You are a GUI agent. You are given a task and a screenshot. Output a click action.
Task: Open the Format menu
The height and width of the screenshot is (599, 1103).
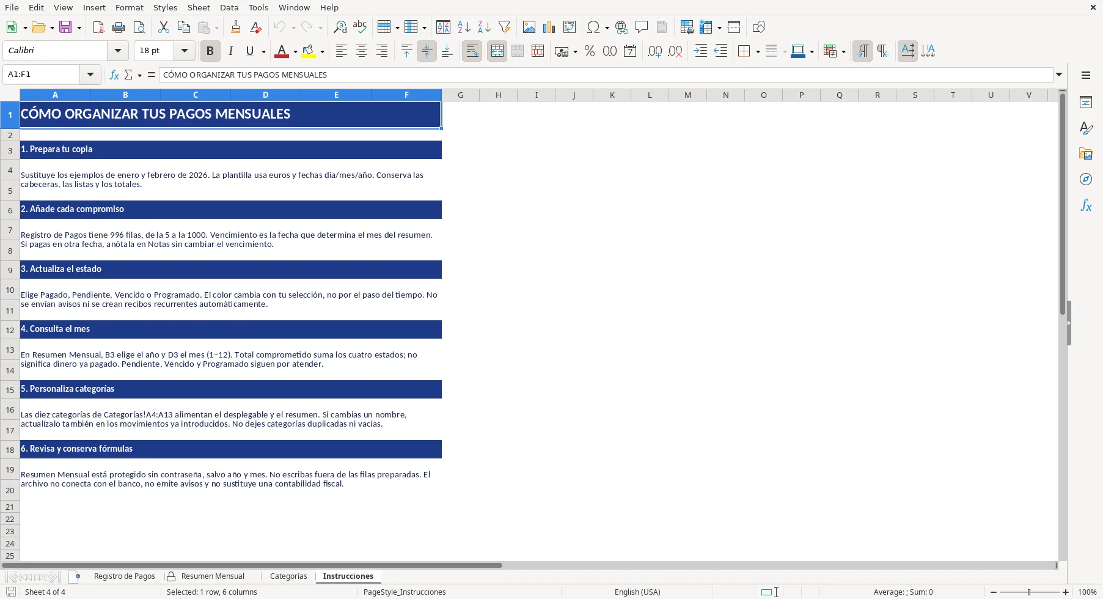pos(130,7)
